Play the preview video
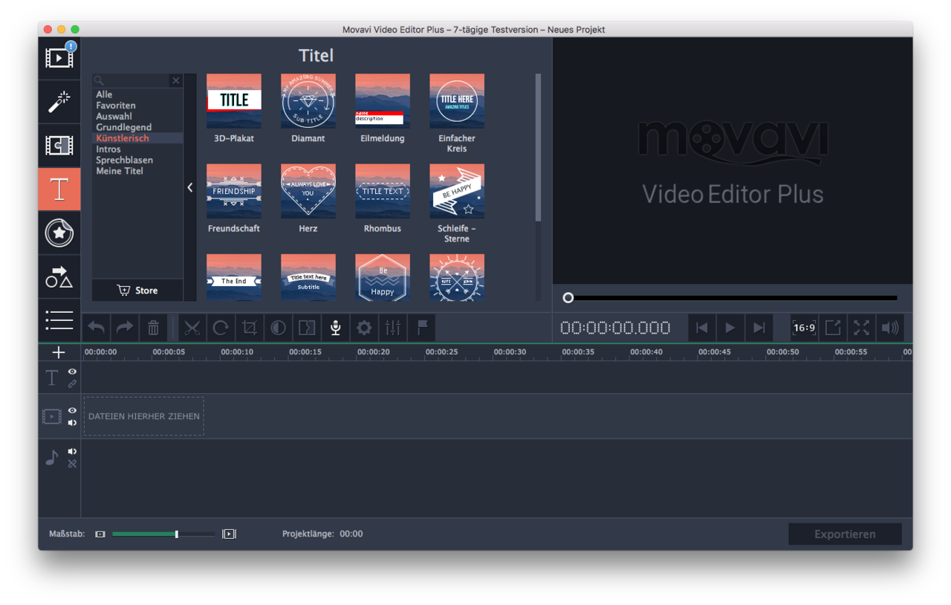The width and height of the screenshot is (951, 605). (x=730, y=328)
